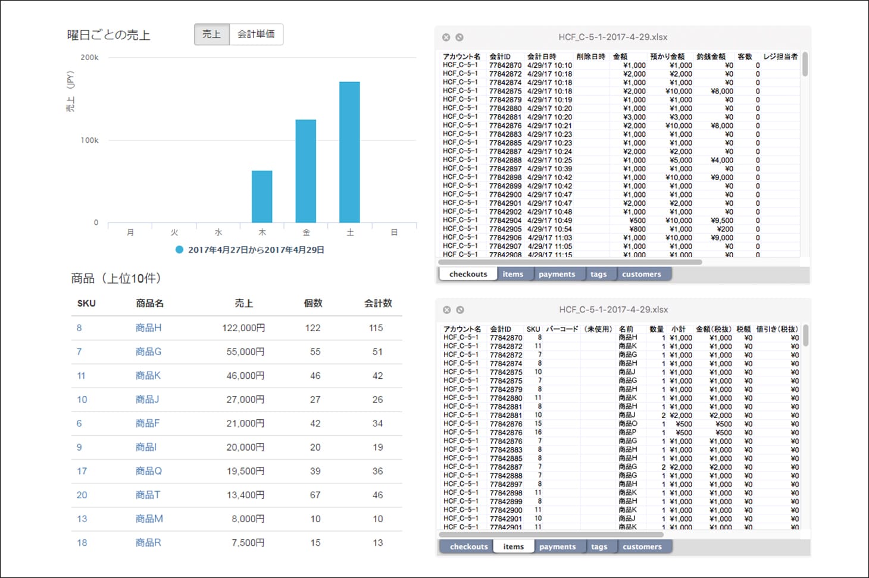This screenshot has height=578, width=869.
Task: Click sales value 55,000円
Action: [246, 351]
